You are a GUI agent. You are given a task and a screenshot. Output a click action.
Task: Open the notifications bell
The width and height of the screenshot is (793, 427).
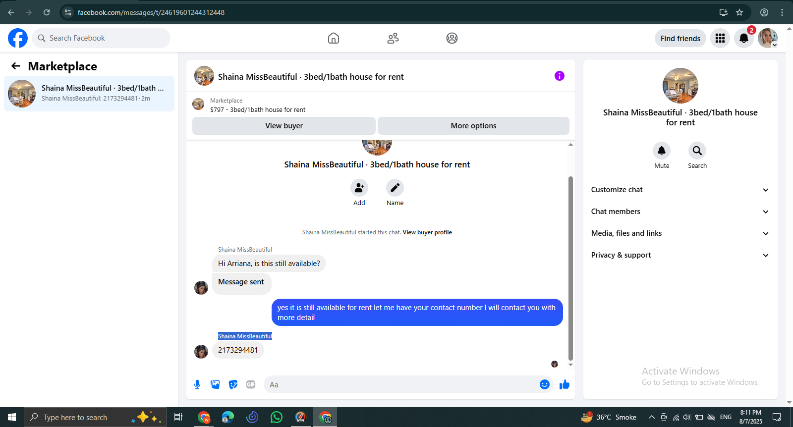click(x=744, y=38)
